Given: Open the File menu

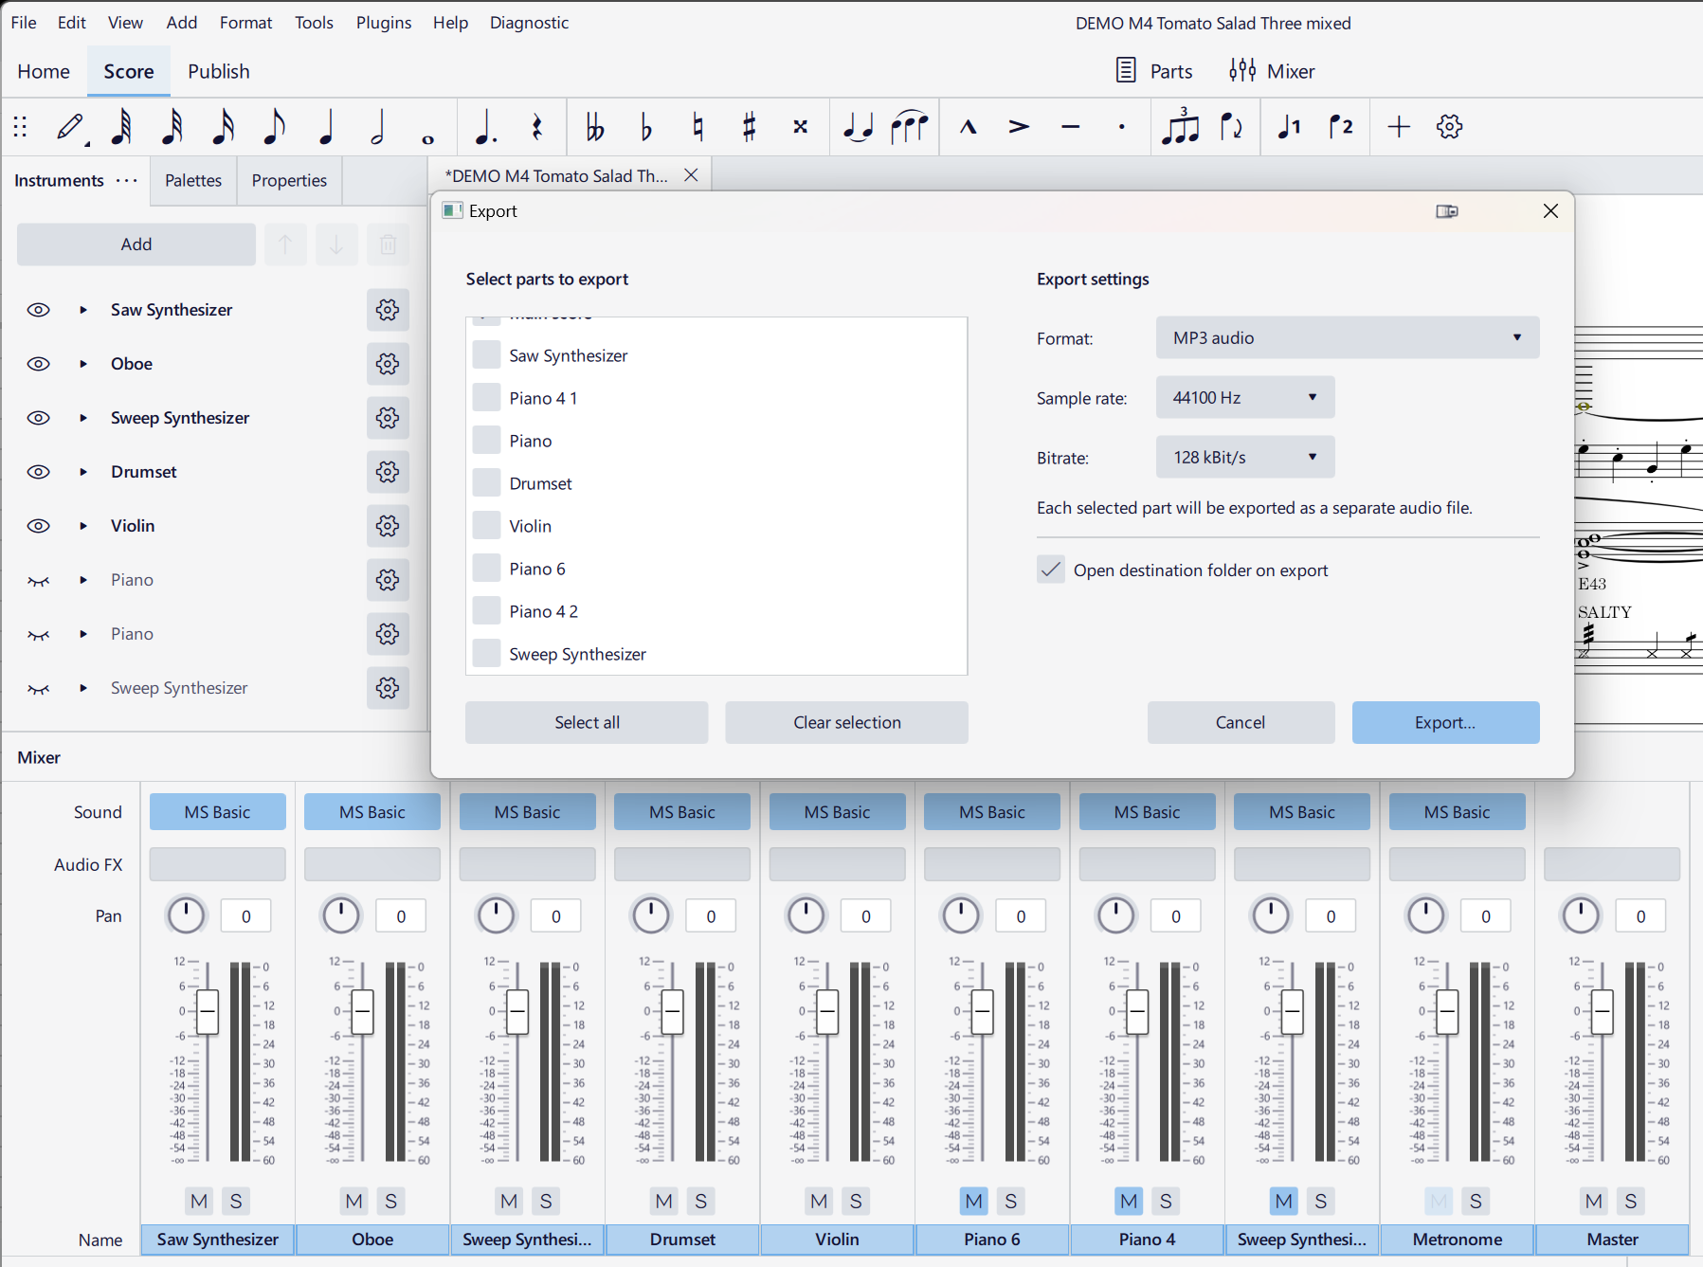Looking at the screenshot, I should (24, 23).
